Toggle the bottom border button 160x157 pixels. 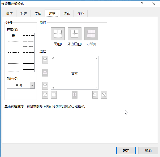pos(45,86)
